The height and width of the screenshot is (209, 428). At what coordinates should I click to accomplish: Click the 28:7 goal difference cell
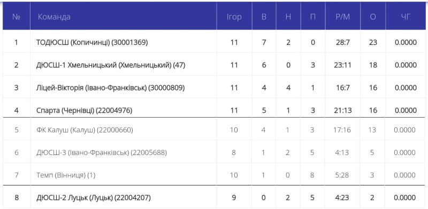coord(342,43)
